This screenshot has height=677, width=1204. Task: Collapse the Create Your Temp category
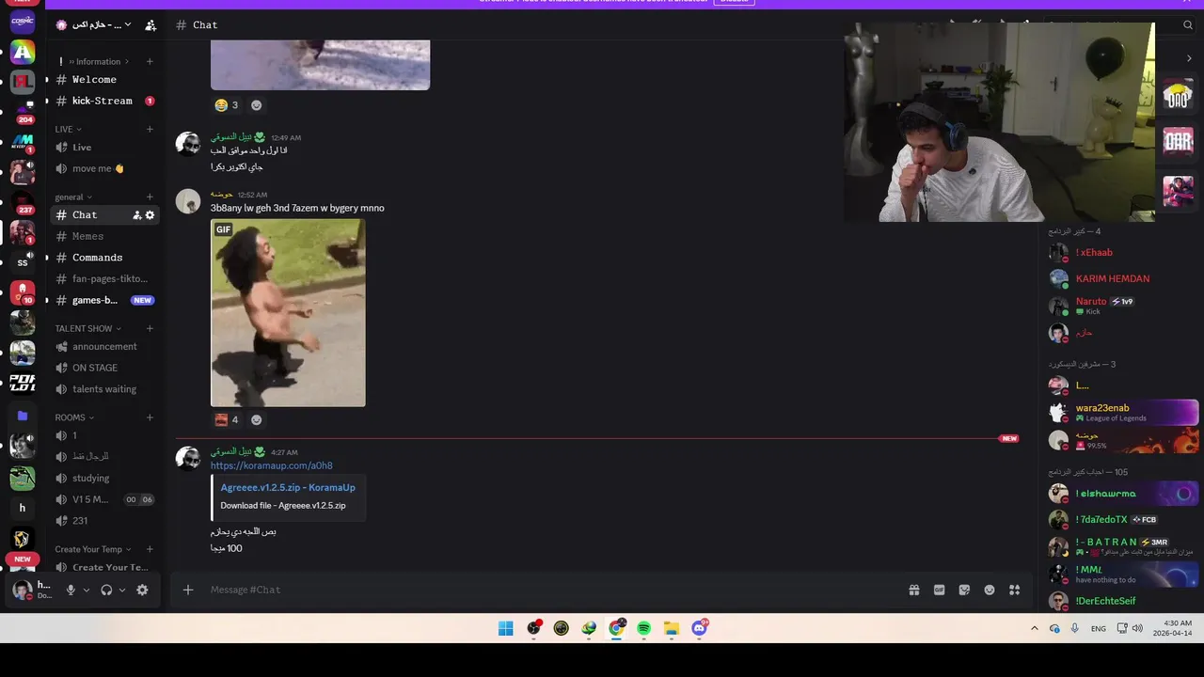(x=93, y=549)
